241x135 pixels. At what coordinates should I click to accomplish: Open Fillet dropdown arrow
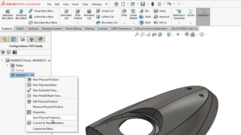pyautogui.click(x=124, y=23)
